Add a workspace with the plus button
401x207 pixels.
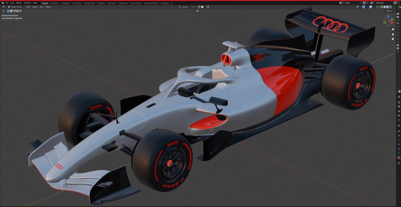point(172,3)
